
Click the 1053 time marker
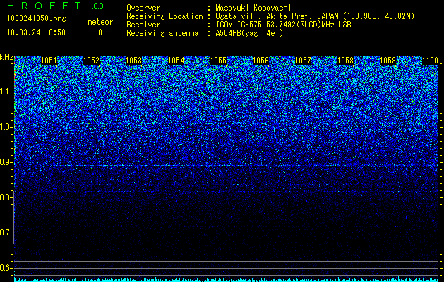coord(133,61)
